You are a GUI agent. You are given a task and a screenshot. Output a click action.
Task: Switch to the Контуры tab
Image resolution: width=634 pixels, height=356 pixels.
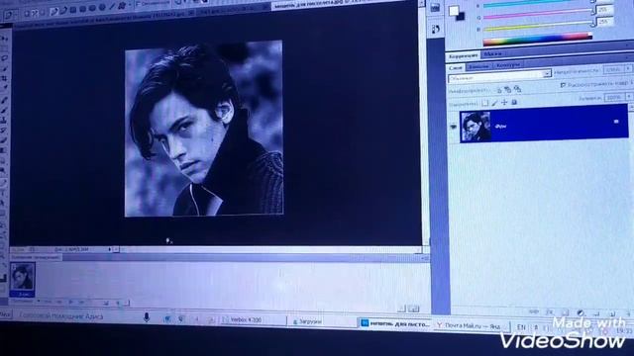click(x=508, y=65)
